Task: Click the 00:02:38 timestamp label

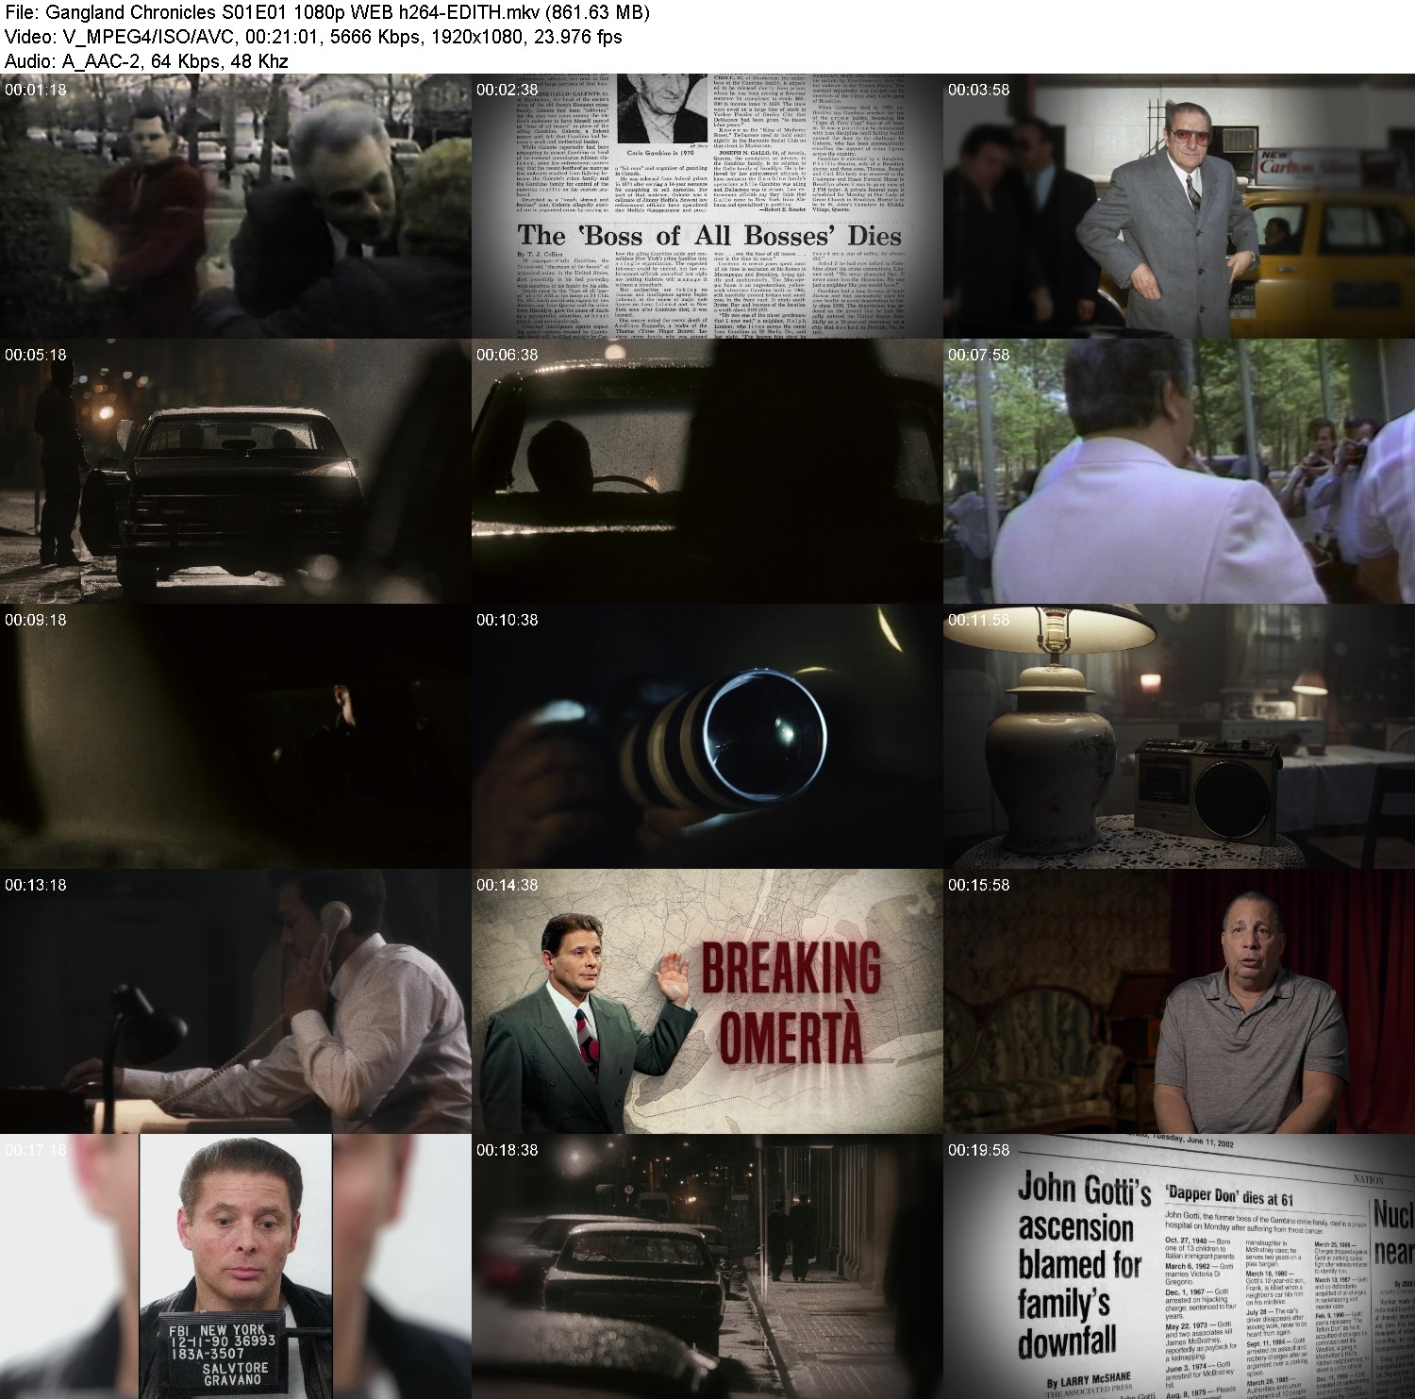Action: click(x=507, y=90)
